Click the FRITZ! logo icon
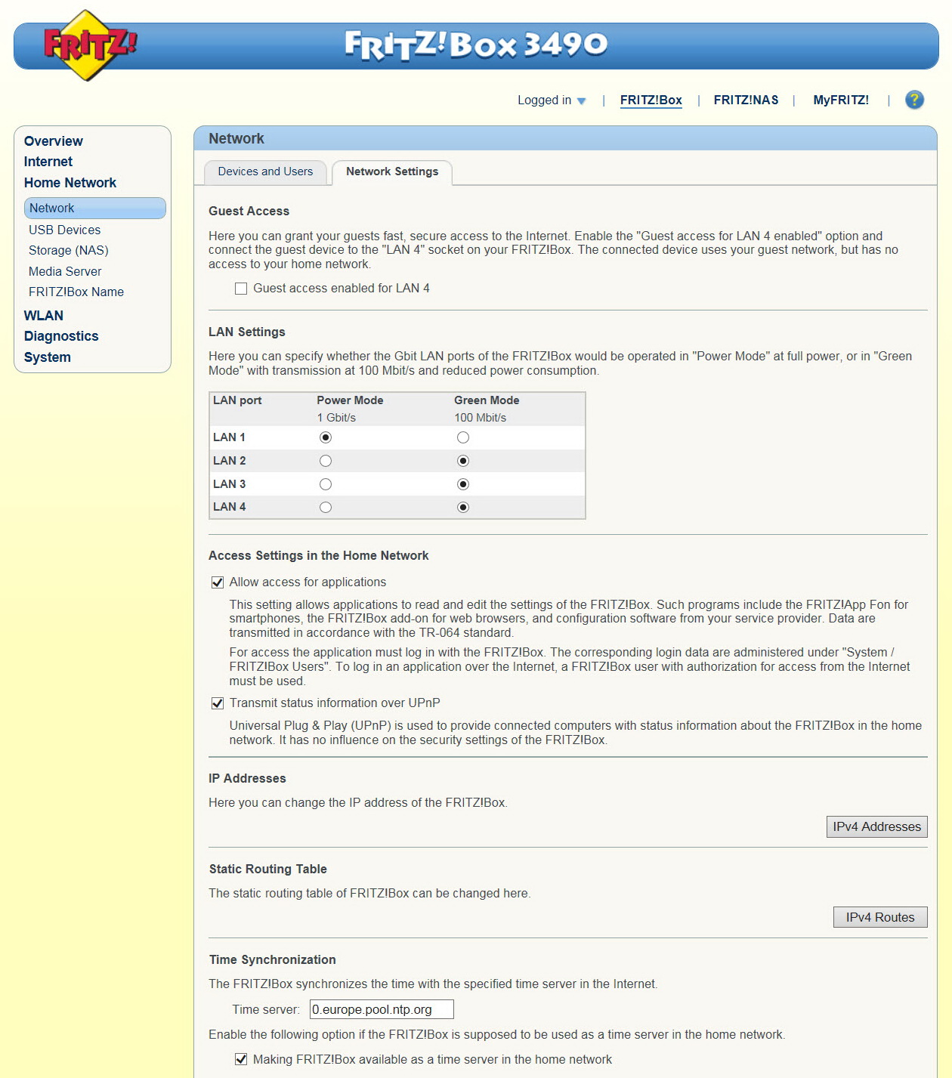The image size is (952, 1078). 90,45
